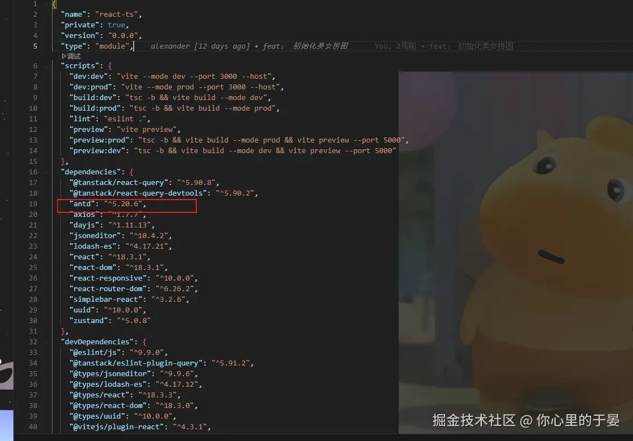The height and width of the screenshot is (441, 633).
Task: Click the "@types/uuid" package name
Action: [x=97, y=416]
